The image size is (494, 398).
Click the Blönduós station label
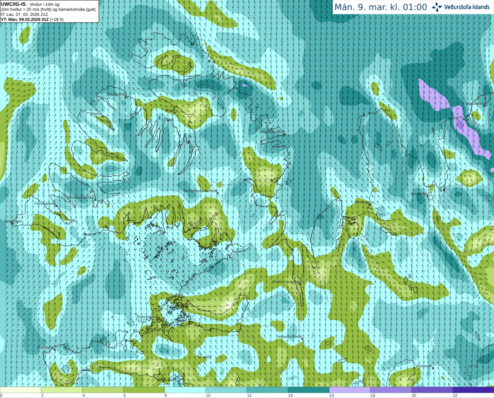click(x=362, y=202)
